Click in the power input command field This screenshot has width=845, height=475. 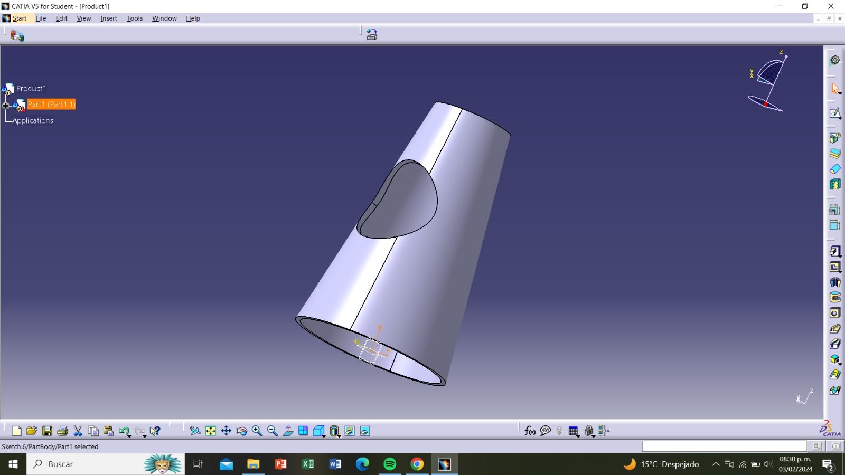click(724, 446)
